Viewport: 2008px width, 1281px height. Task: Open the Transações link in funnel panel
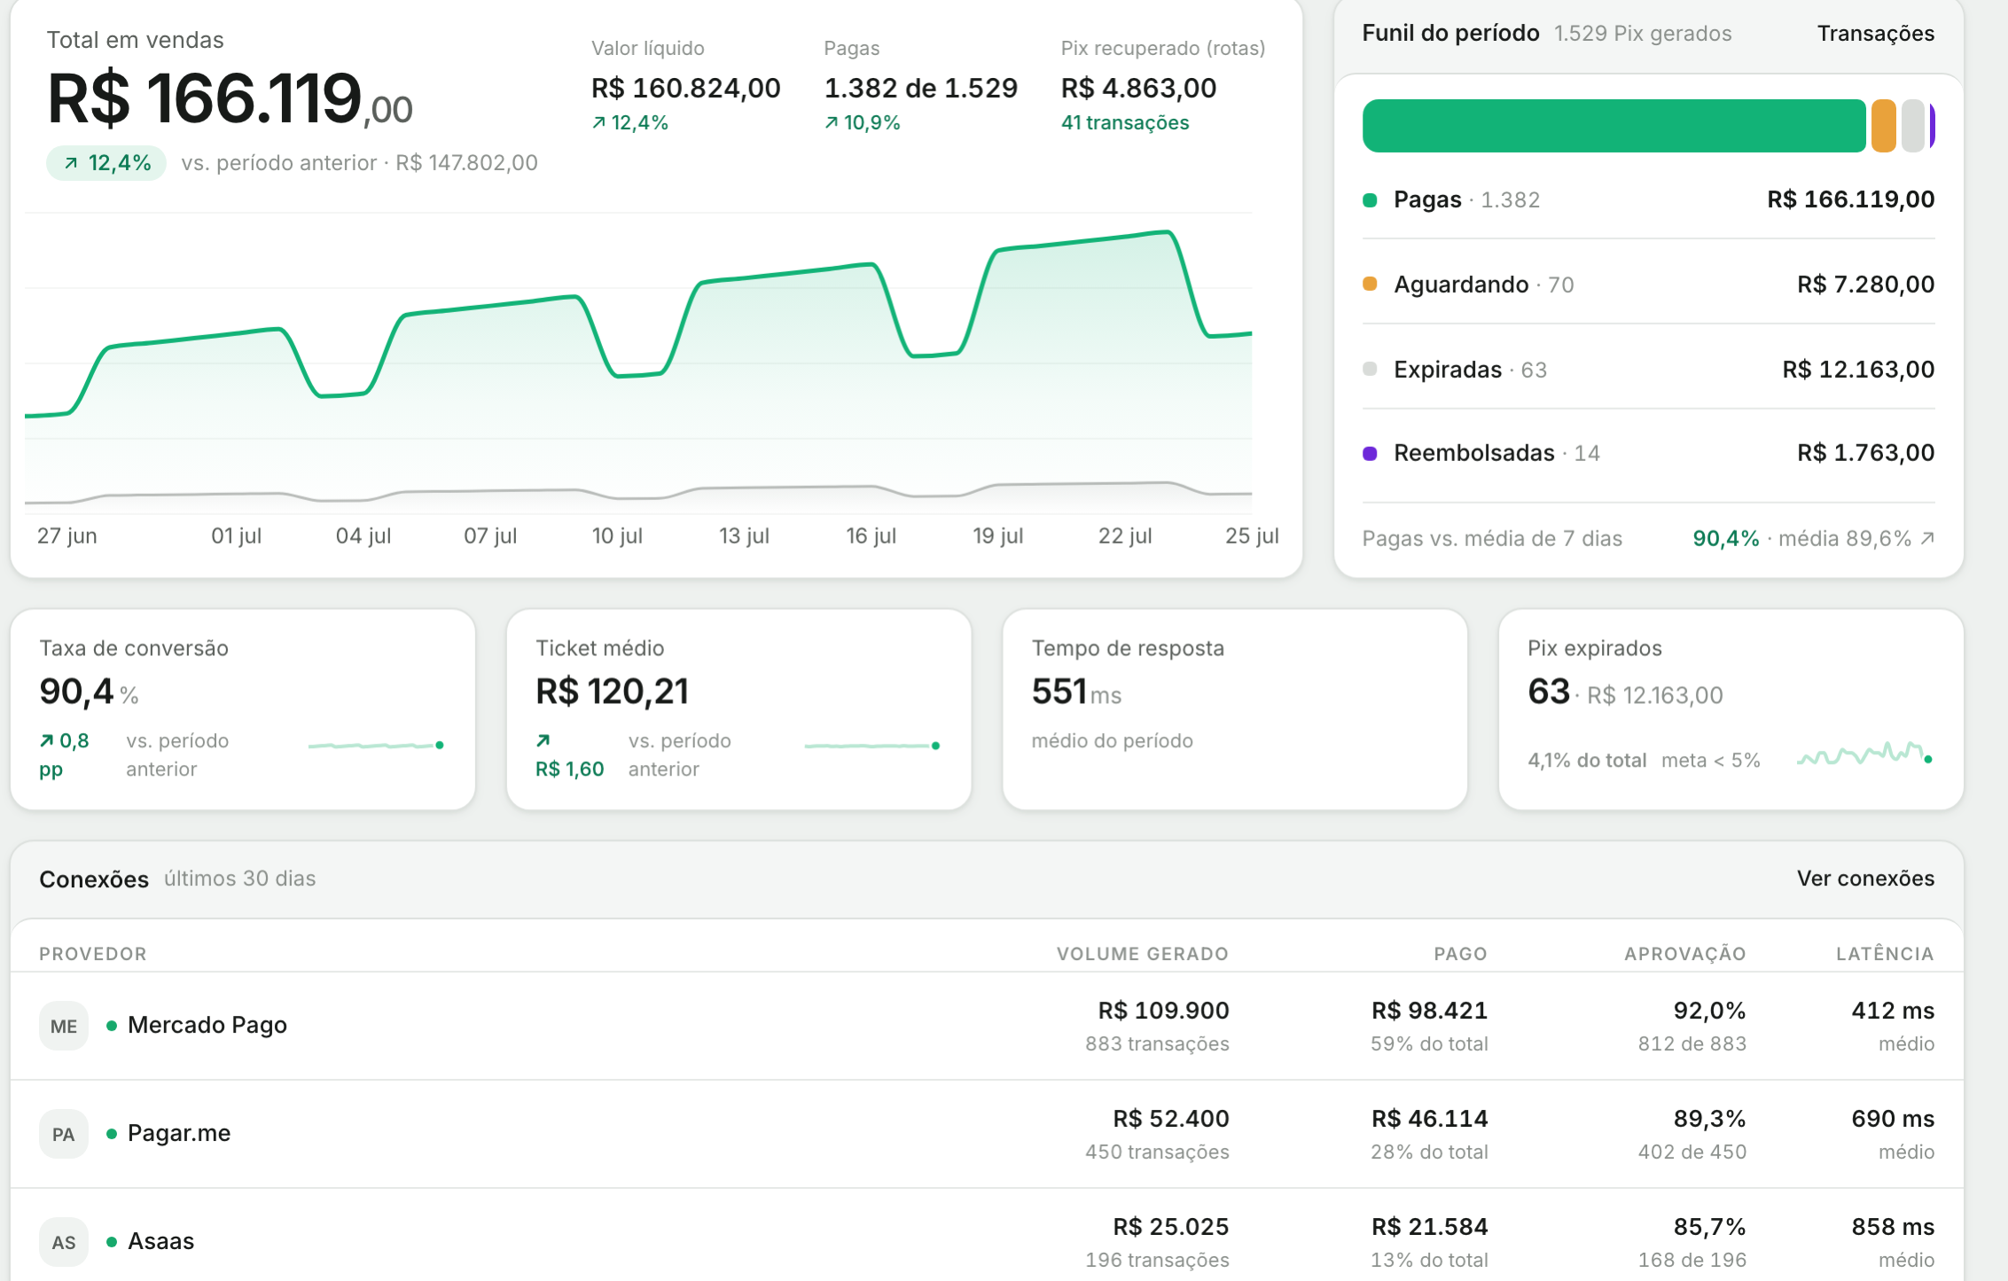coord(1876,34)
